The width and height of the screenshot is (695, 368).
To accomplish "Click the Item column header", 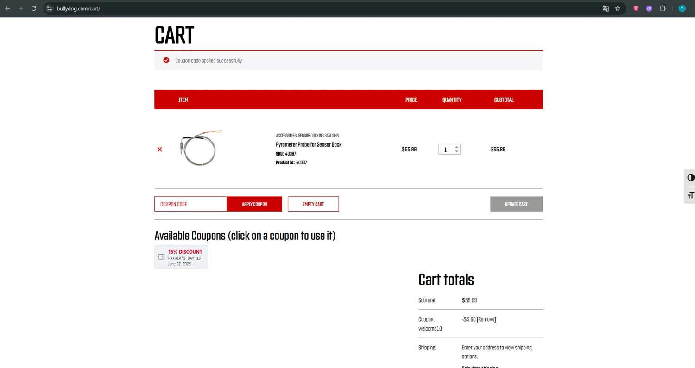I will click(x=183, y=100).
